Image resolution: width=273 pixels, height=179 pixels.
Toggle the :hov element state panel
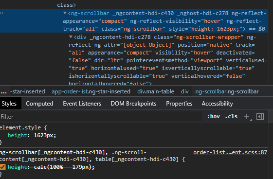(x=214, y=117)
